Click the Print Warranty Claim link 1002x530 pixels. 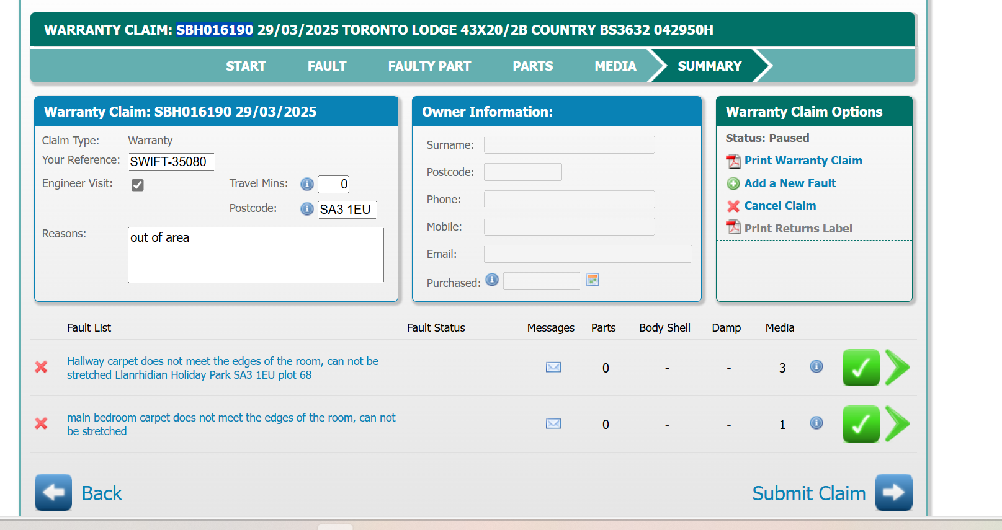[803, 161]
